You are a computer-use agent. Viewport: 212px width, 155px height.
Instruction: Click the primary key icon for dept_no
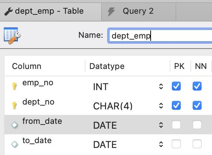click(x=14, y=105)
